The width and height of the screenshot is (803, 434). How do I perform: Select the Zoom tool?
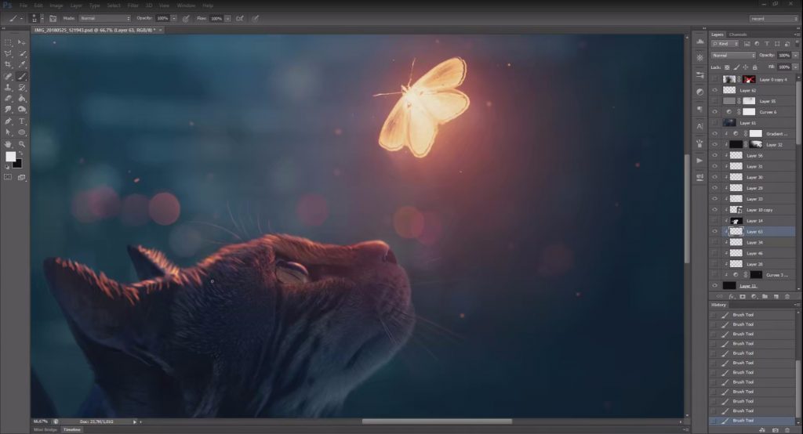(x=21, y=144)
